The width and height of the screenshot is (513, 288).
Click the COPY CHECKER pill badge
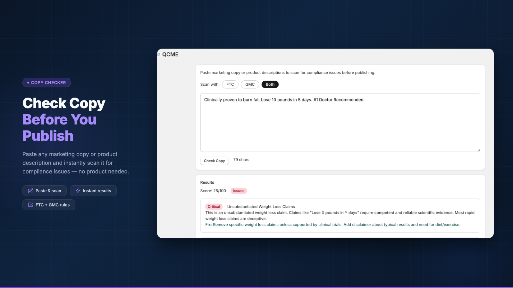click(x=46, y=82)
